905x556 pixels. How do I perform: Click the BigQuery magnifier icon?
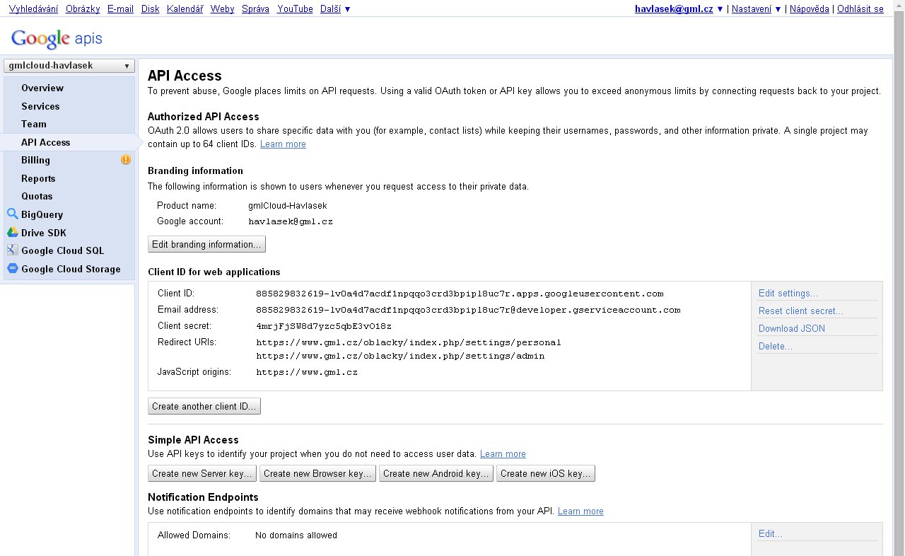12,214
